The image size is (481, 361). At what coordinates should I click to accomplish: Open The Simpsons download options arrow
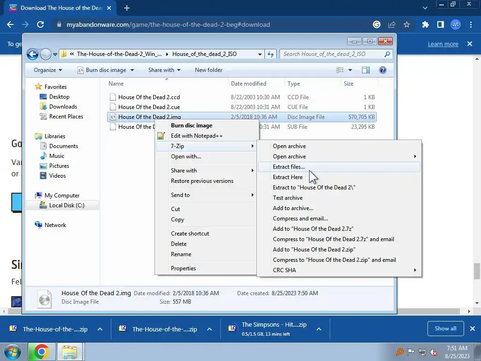[x=319, y=329]
